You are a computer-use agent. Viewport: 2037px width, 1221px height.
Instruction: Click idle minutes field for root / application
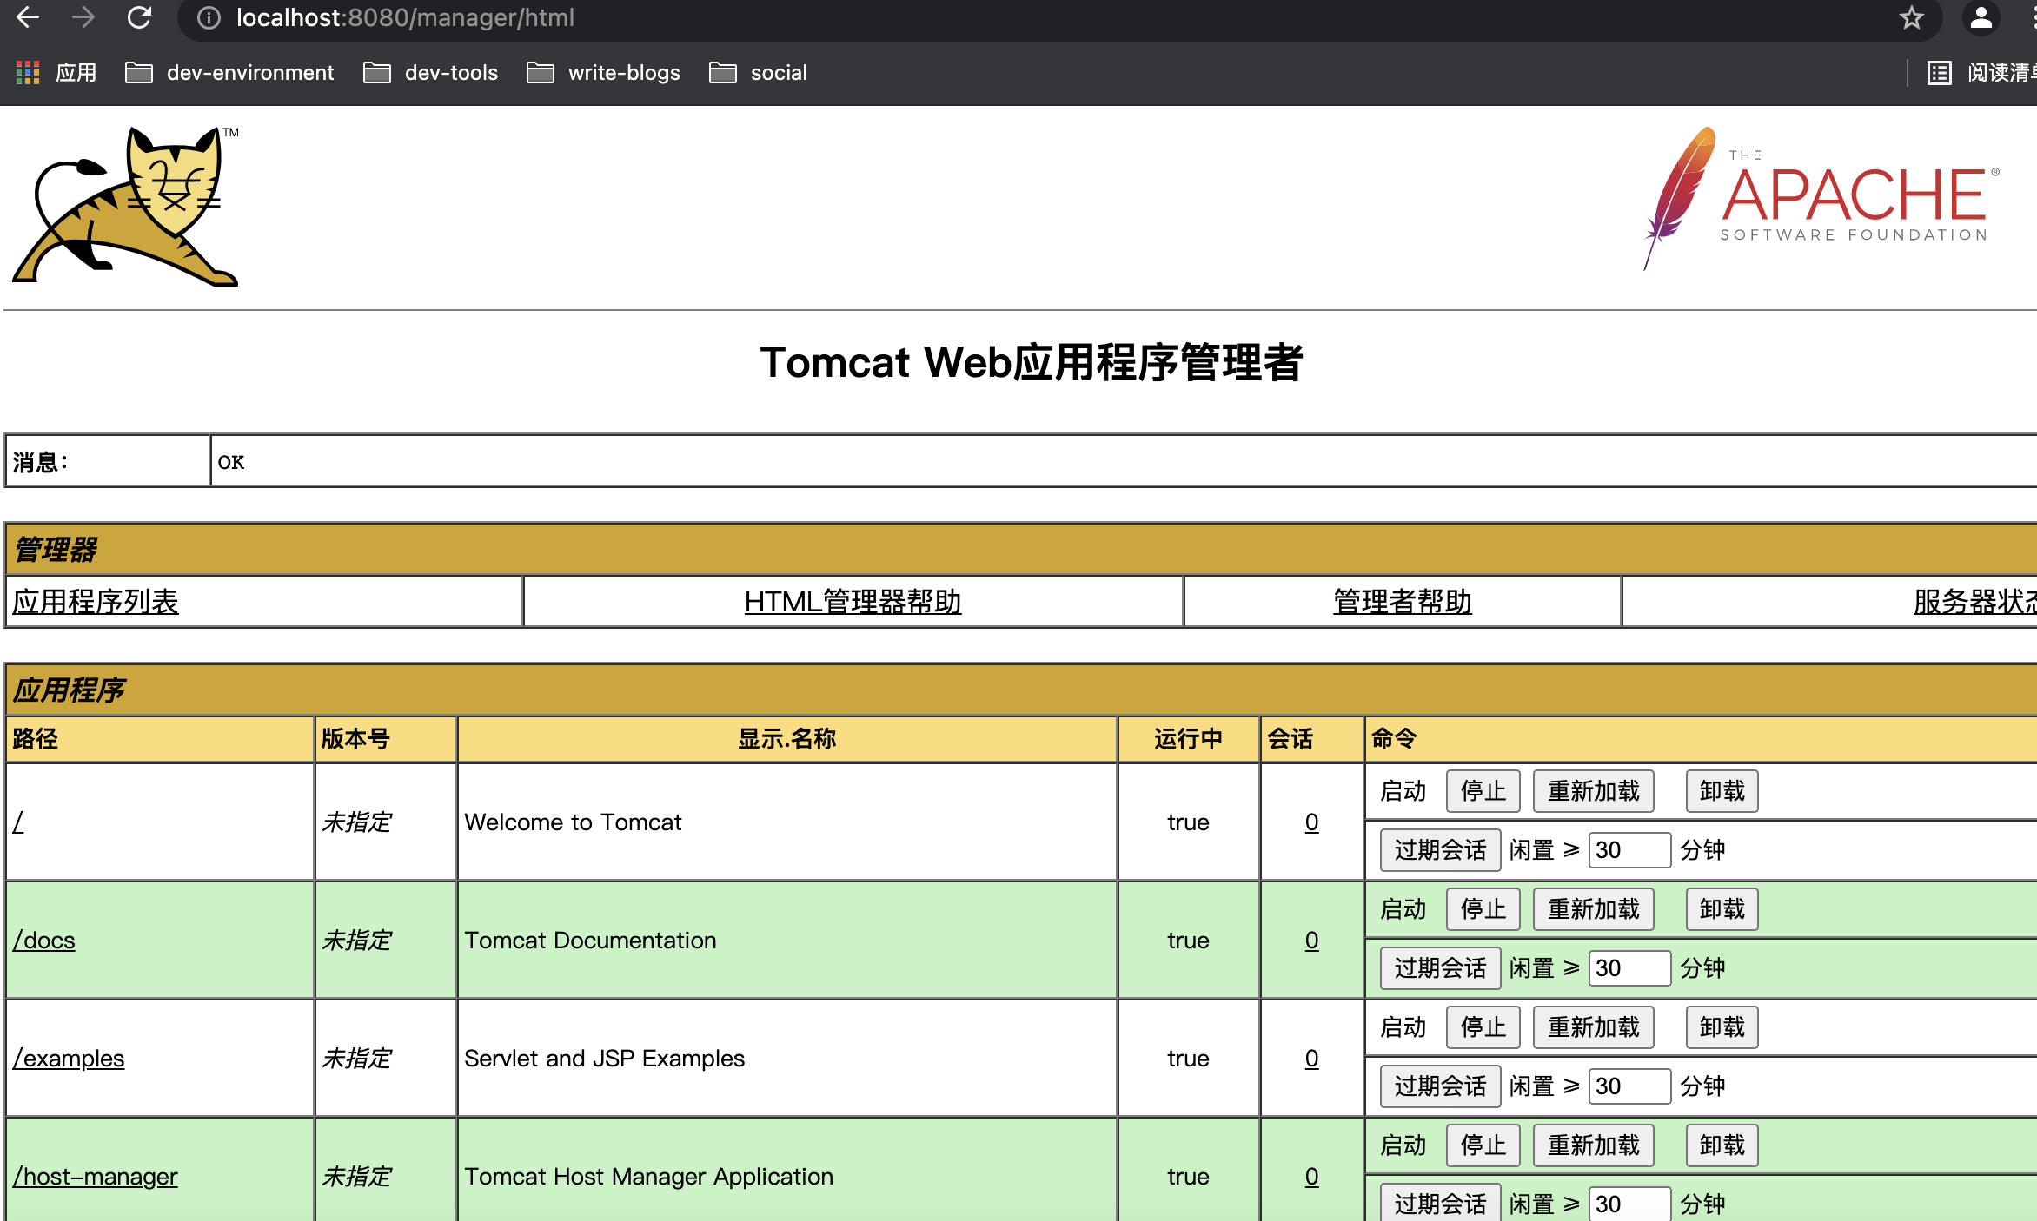(x=1629, y=850)
